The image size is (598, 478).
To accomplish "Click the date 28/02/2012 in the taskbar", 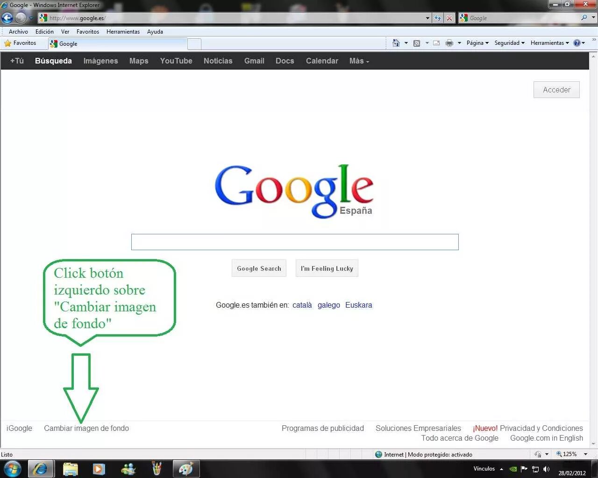I will pyautogui.click(x=572, y=473).
